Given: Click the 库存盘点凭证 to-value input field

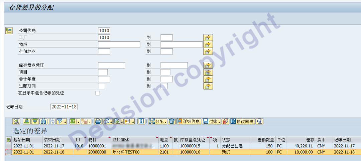Looking at the screenshot, I should [174, 65].
